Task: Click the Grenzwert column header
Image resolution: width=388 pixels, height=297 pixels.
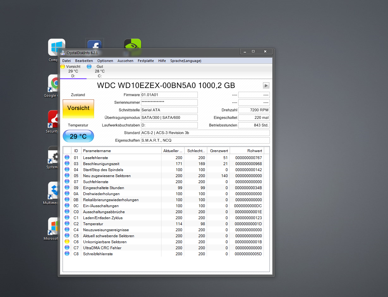Action: click(x=218, y=151)
